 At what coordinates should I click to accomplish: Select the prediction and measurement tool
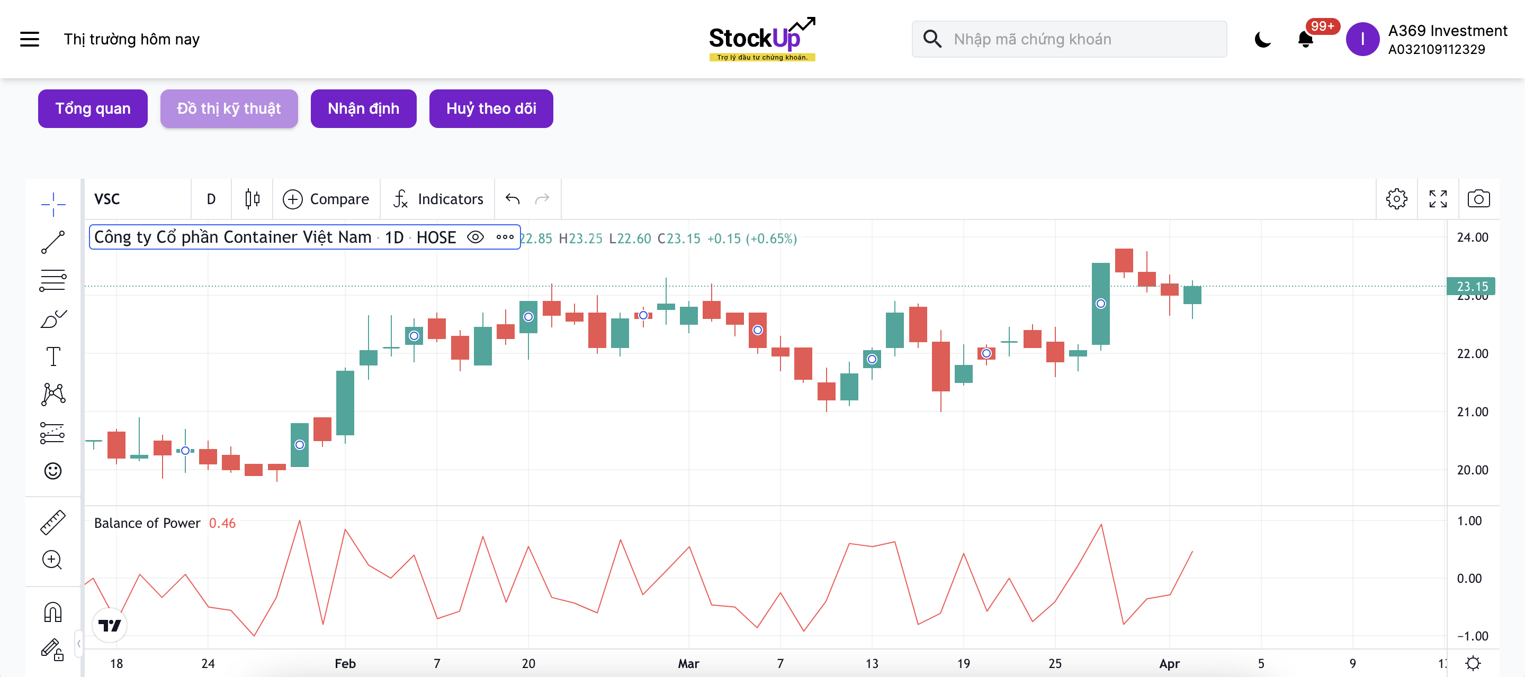coord(53,433)
